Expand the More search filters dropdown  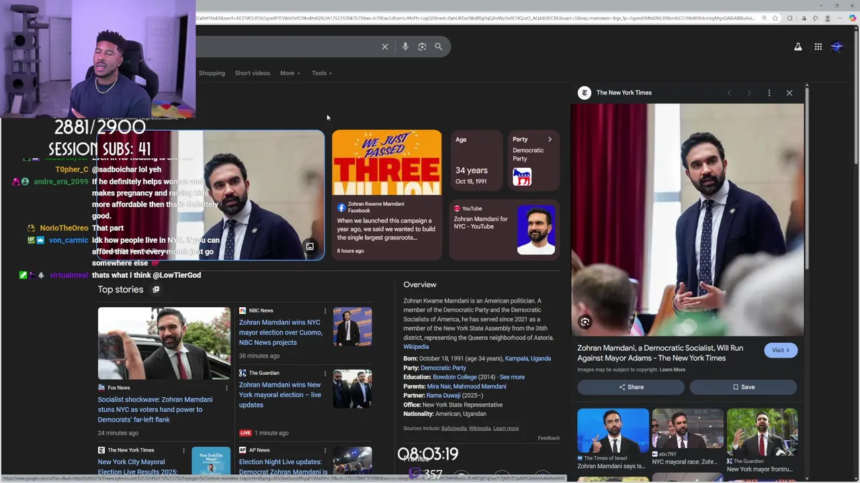click(290, 73)
